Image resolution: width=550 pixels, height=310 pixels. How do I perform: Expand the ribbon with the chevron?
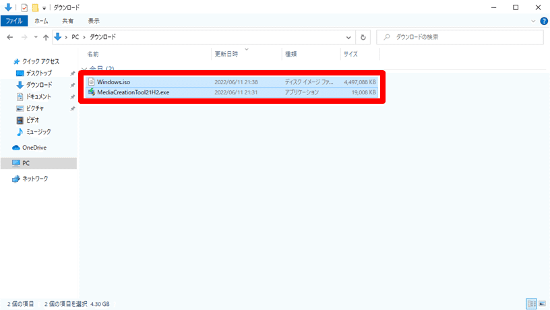tap(533, 21)
